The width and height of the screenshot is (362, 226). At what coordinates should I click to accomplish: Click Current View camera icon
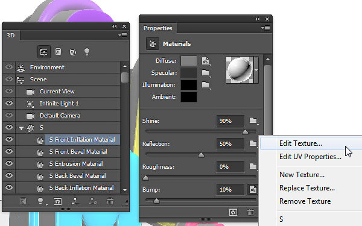coord(30,92)
